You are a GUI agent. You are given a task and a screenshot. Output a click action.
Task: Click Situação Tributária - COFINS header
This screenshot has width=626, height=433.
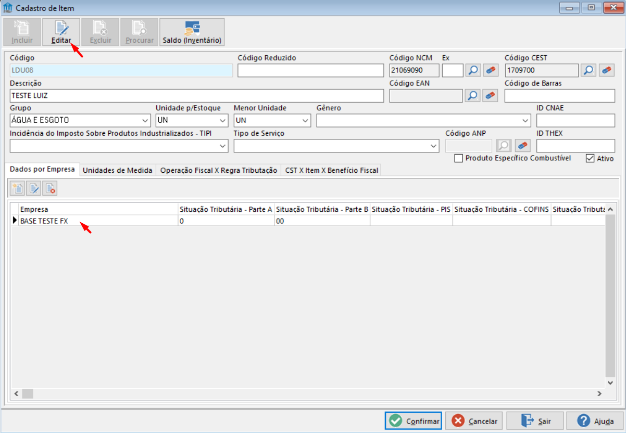(502, 209)
